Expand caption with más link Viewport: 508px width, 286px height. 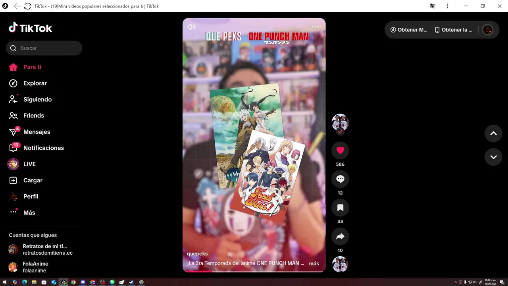(314, 263)
